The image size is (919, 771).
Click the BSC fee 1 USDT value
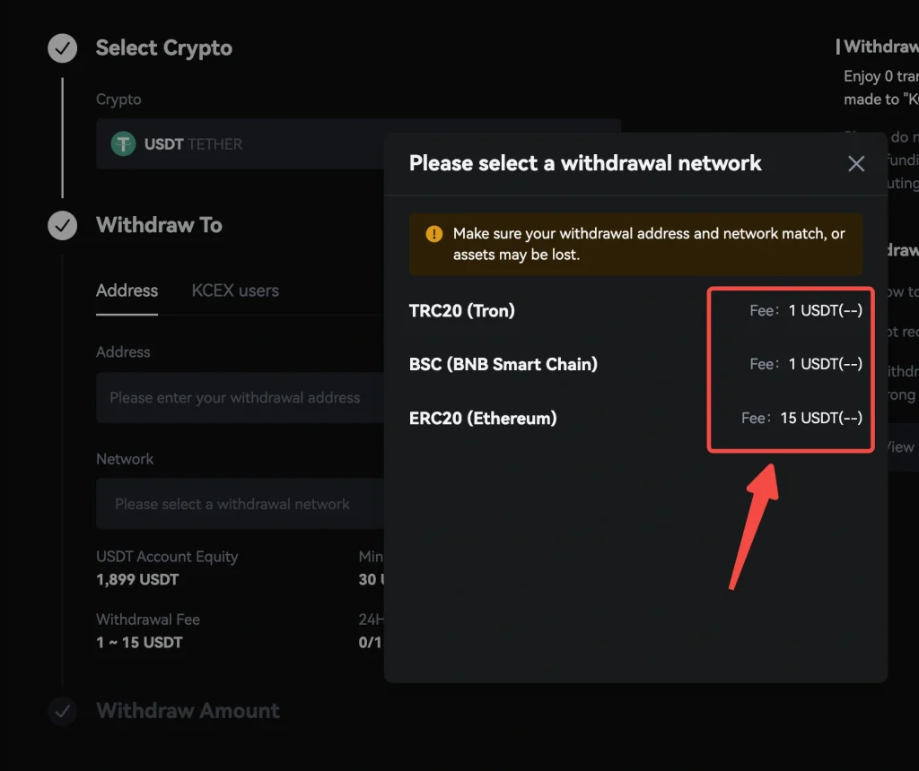click(x=825, y=364)
